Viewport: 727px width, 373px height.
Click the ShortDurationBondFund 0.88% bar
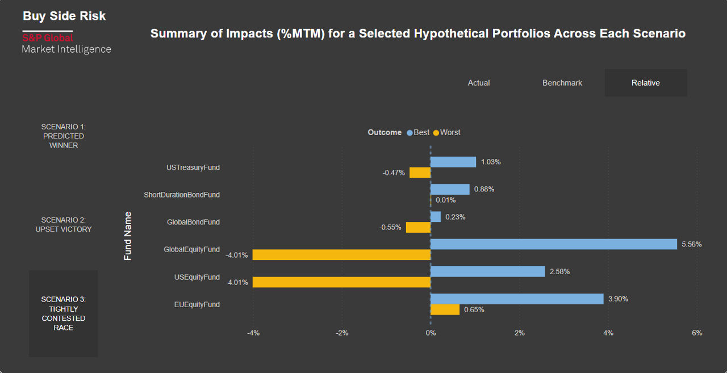[450, 189]
